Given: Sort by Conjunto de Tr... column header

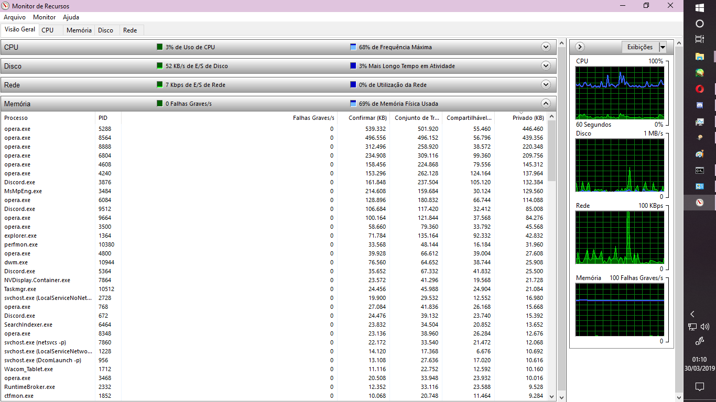Looking at the screenshot, I should (416, 118).
